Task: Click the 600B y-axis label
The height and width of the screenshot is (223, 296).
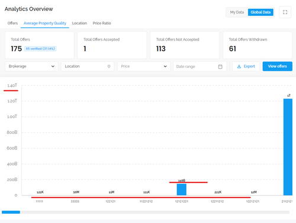Action: (12, 148)
